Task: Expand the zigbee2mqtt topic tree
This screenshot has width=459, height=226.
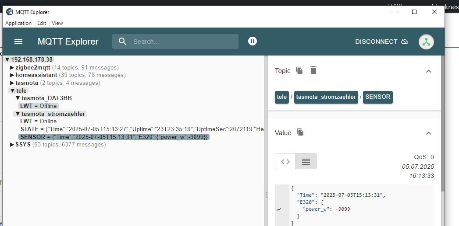Action: 12,68
